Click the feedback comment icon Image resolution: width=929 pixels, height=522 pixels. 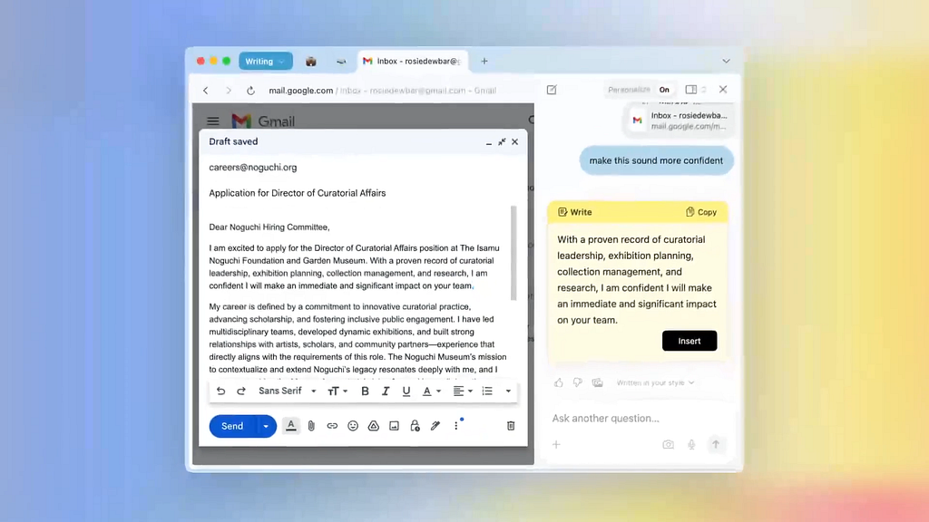(x=597, y=383)
